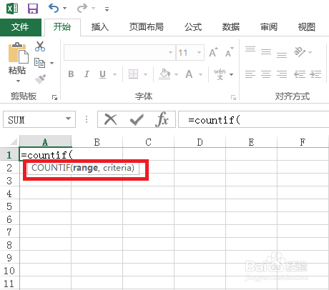Click Middle Align icon
The height and width of the screenshot is (290, 329).
[x=266, y=52]
